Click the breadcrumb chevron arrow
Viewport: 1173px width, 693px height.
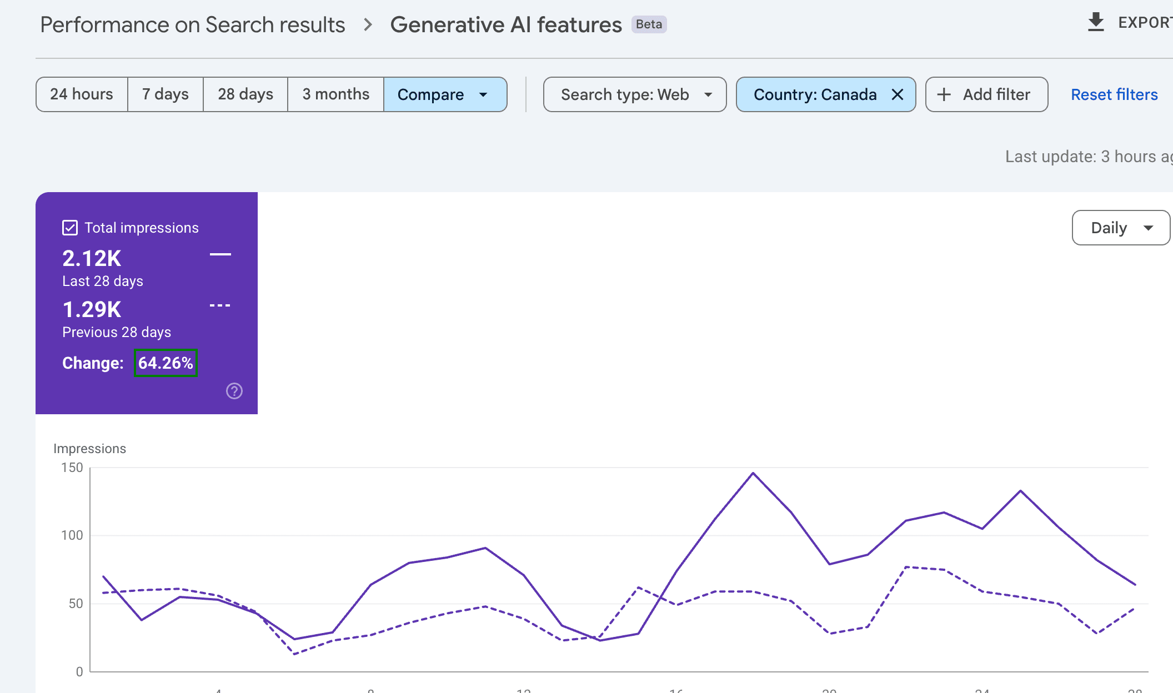pos(368,25)
